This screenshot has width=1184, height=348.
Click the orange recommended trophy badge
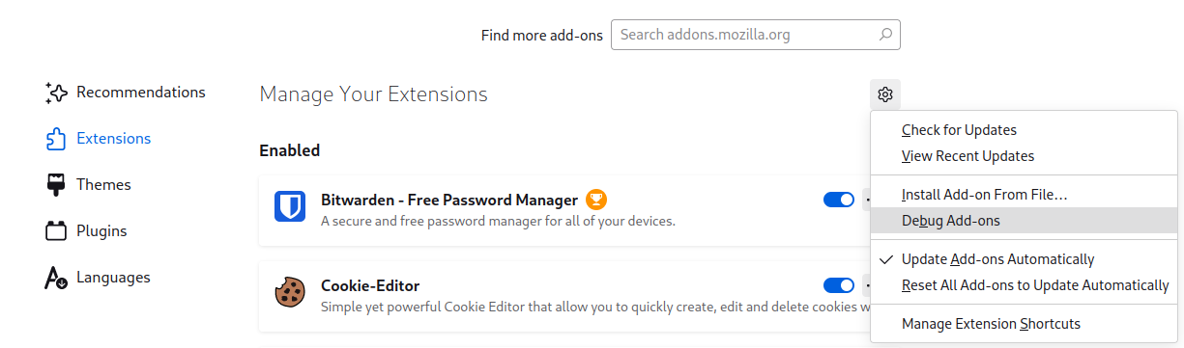(596, 201)
